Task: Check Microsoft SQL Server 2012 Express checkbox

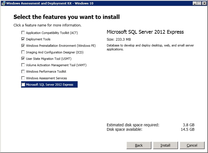Action: (x=23, y=85)
